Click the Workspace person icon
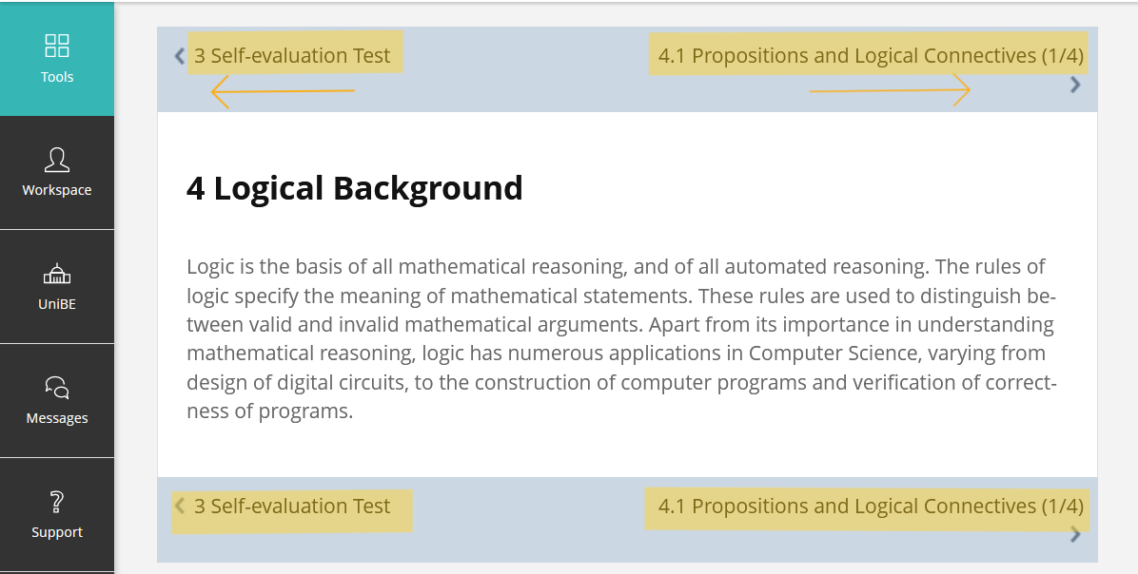The height and width of the screenshot is (574, 1138). pos(57,160)
